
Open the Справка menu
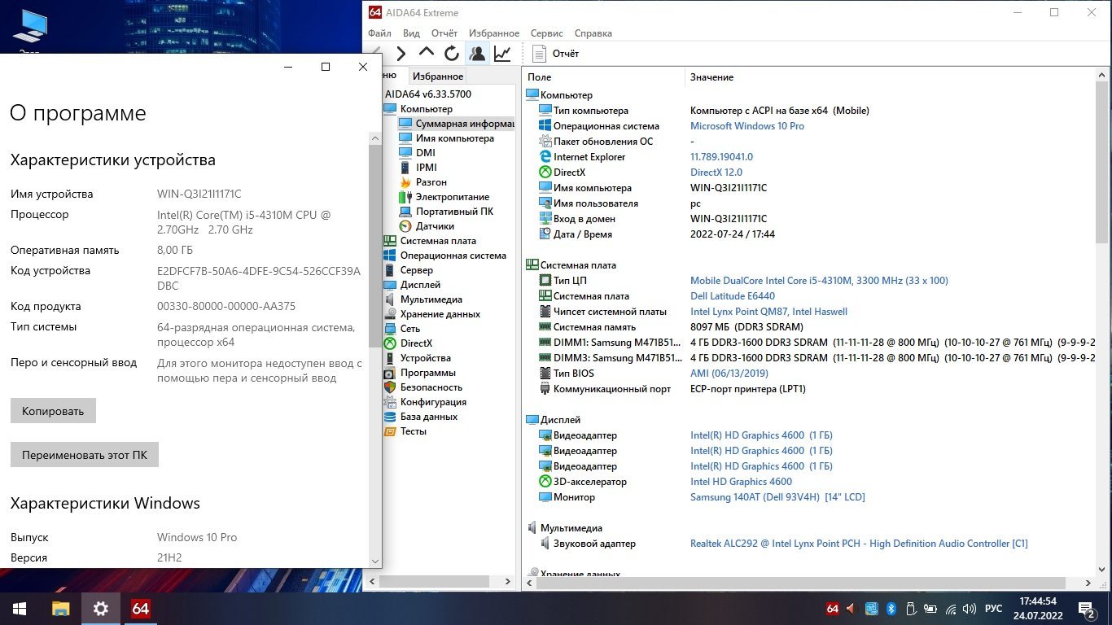click(593, 33)
